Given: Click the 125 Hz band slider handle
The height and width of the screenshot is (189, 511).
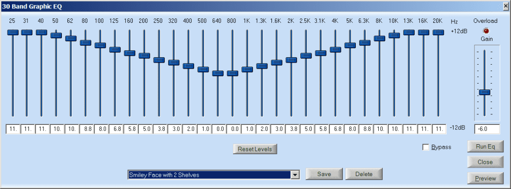Looking at the screenshot, I should (x=115, y=50).
